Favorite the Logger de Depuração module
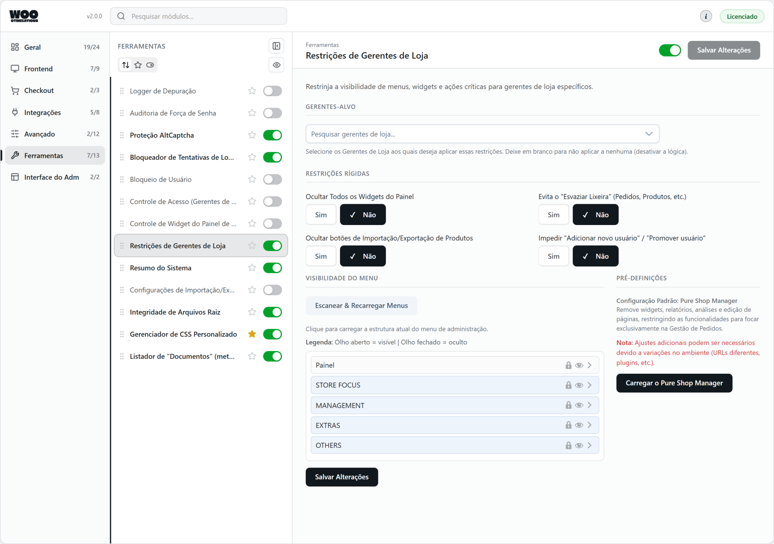The width and height of the screenshot is (774, 544). (x=252, y=91)
